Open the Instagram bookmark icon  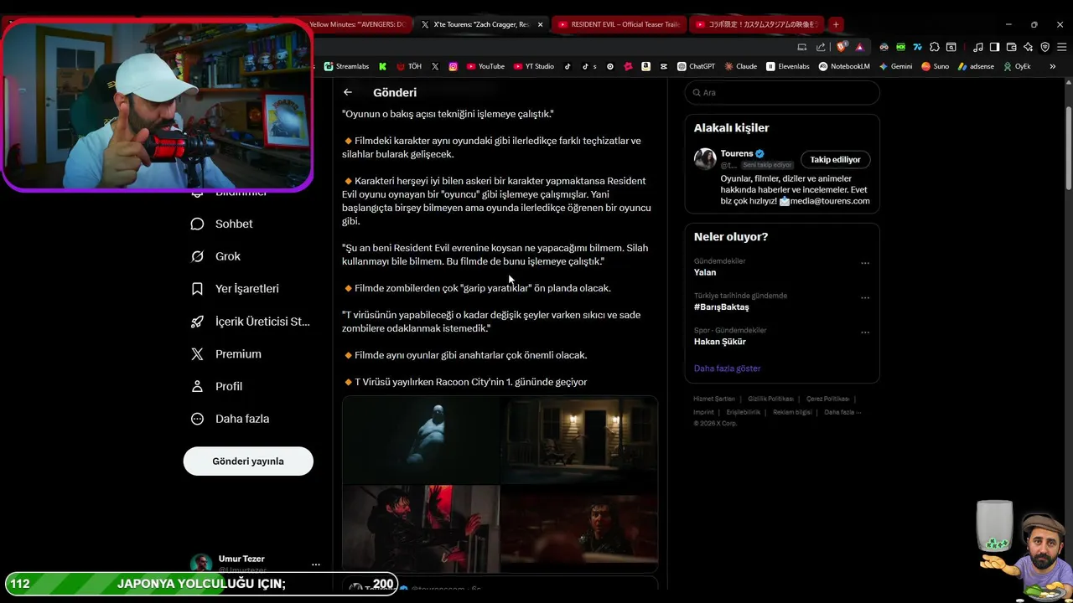coord(453,66)
